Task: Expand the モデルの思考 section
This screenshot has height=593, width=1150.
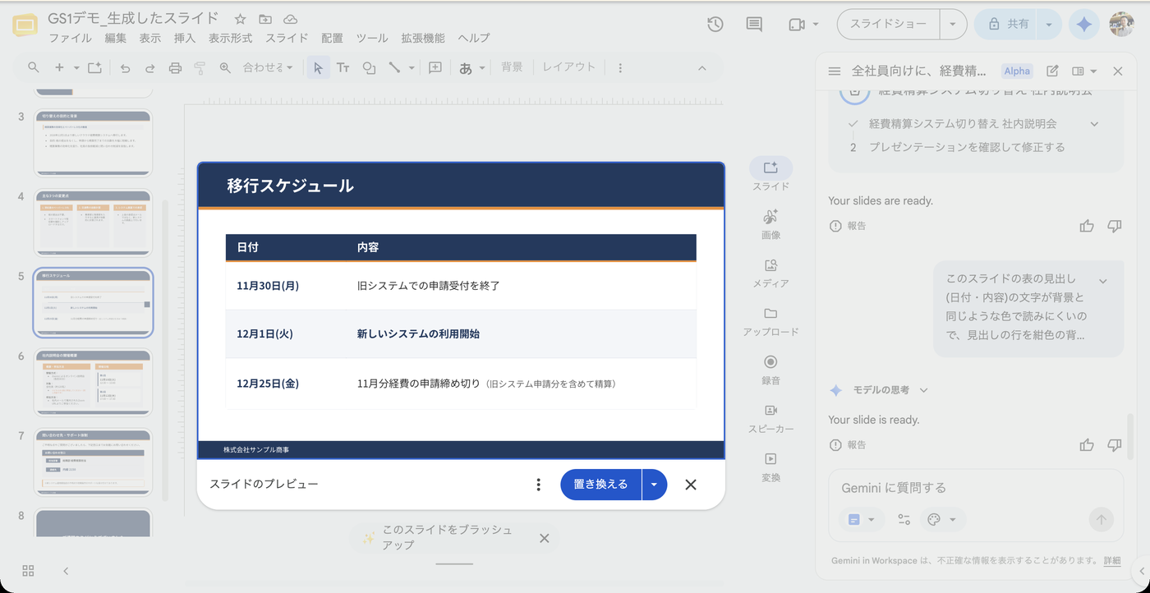Action: (x=924, y=390)
